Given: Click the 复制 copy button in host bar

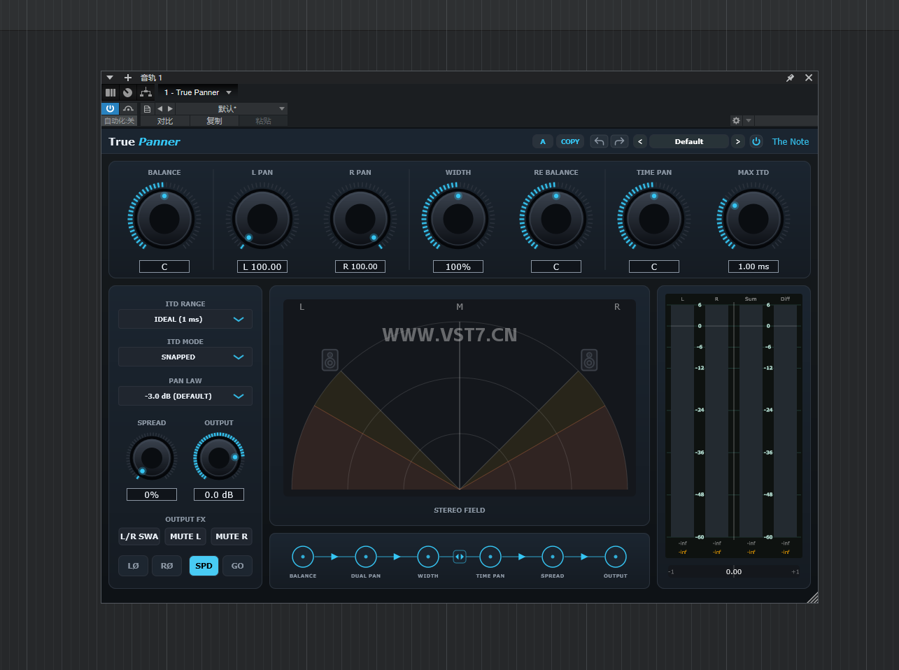Looking at the screenshot, I should pyautogui.click(x=214, y=121).
